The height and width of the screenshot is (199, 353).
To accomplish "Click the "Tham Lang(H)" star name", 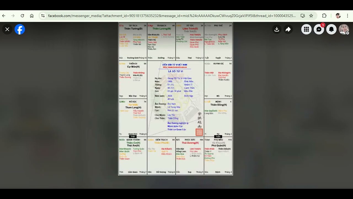I will click(x=133, y=108).
